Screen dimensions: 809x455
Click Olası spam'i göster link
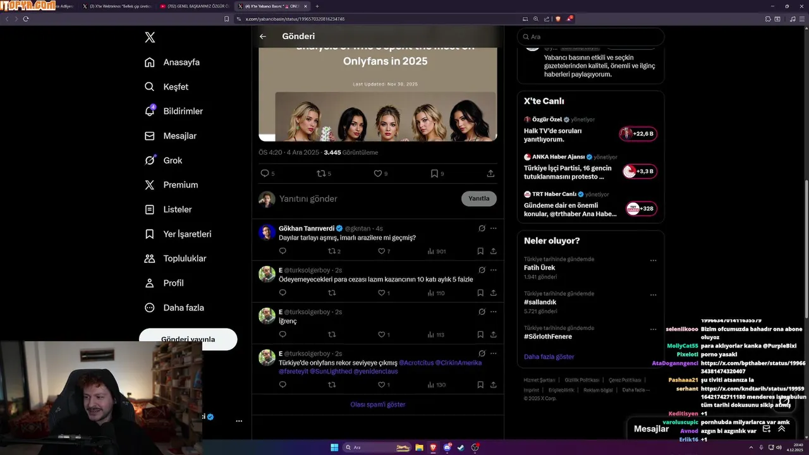click(378, 404)
